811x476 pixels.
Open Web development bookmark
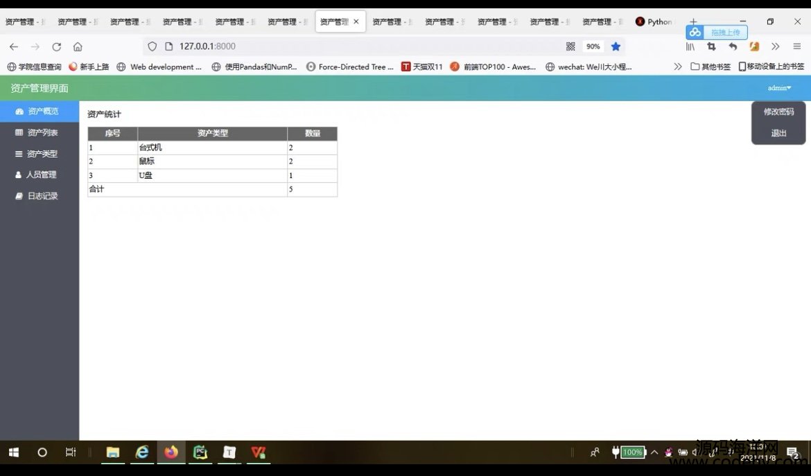159,67
